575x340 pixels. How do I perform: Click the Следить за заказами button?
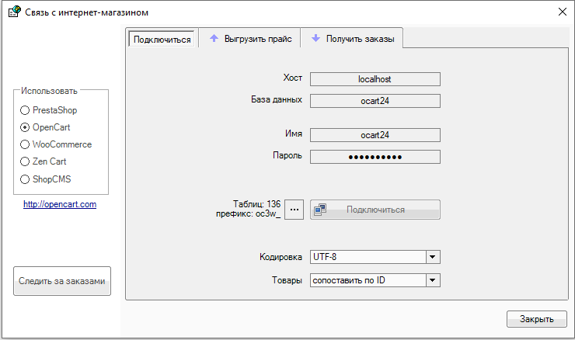click(x=62, y=281)
